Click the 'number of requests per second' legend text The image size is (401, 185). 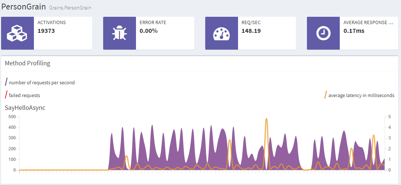click(42, 83)
